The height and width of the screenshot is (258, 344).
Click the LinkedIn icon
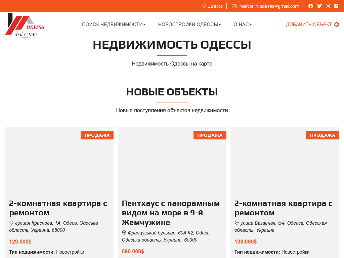point(336,6)
